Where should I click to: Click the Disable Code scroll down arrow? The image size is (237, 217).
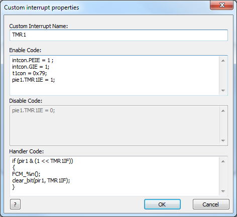(x=223, y=141)
